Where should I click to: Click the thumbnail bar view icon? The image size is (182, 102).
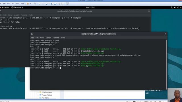click(x=55, y=4)
